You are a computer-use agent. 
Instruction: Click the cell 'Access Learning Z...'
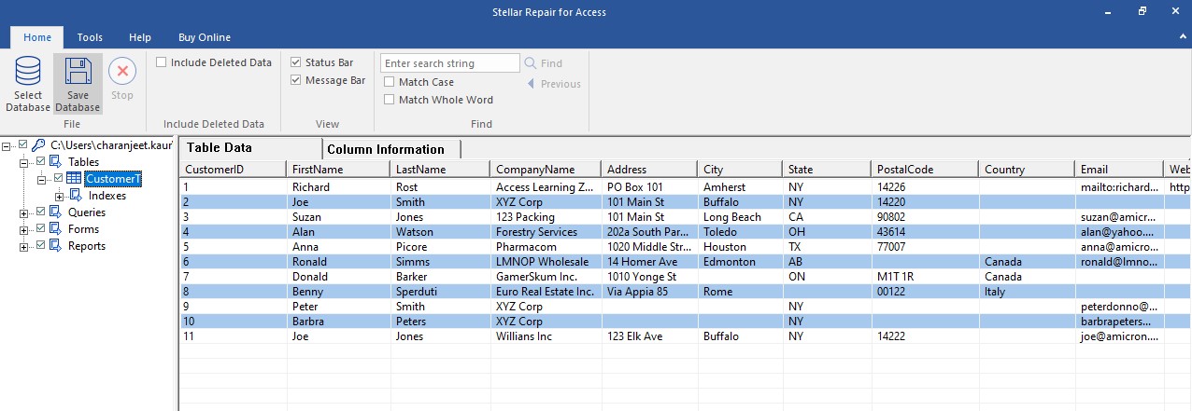click(546, 187)
